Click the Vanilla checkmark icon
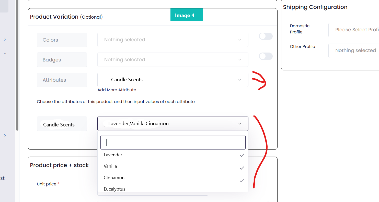 coord(242,168)
